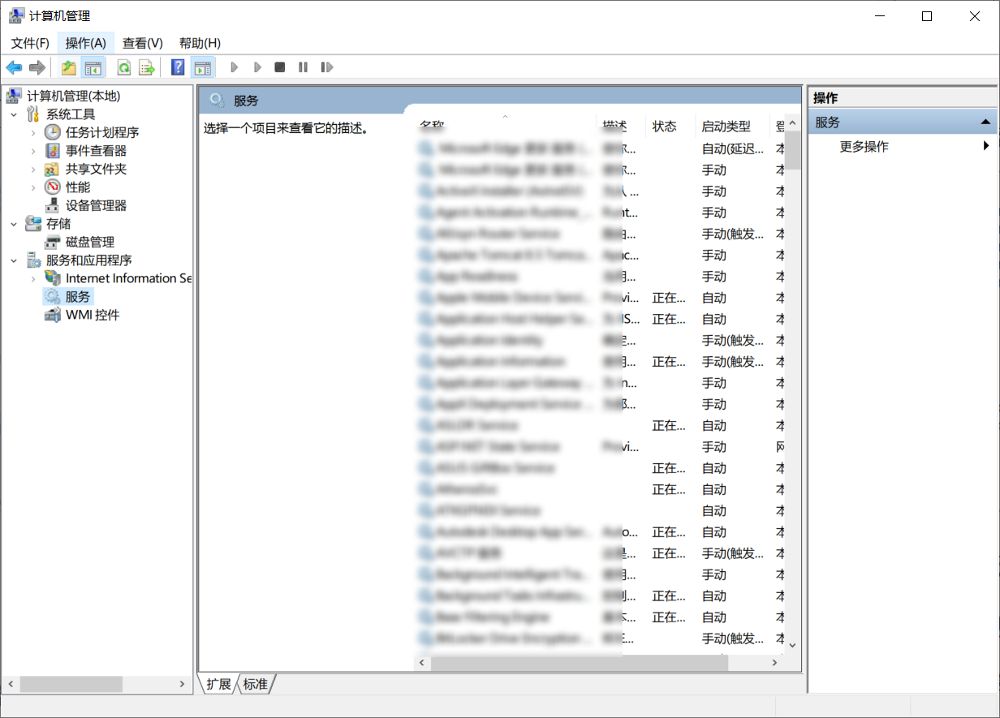Click the up-one-level folder icon
1000x718 pixels.
click(69, 67)
